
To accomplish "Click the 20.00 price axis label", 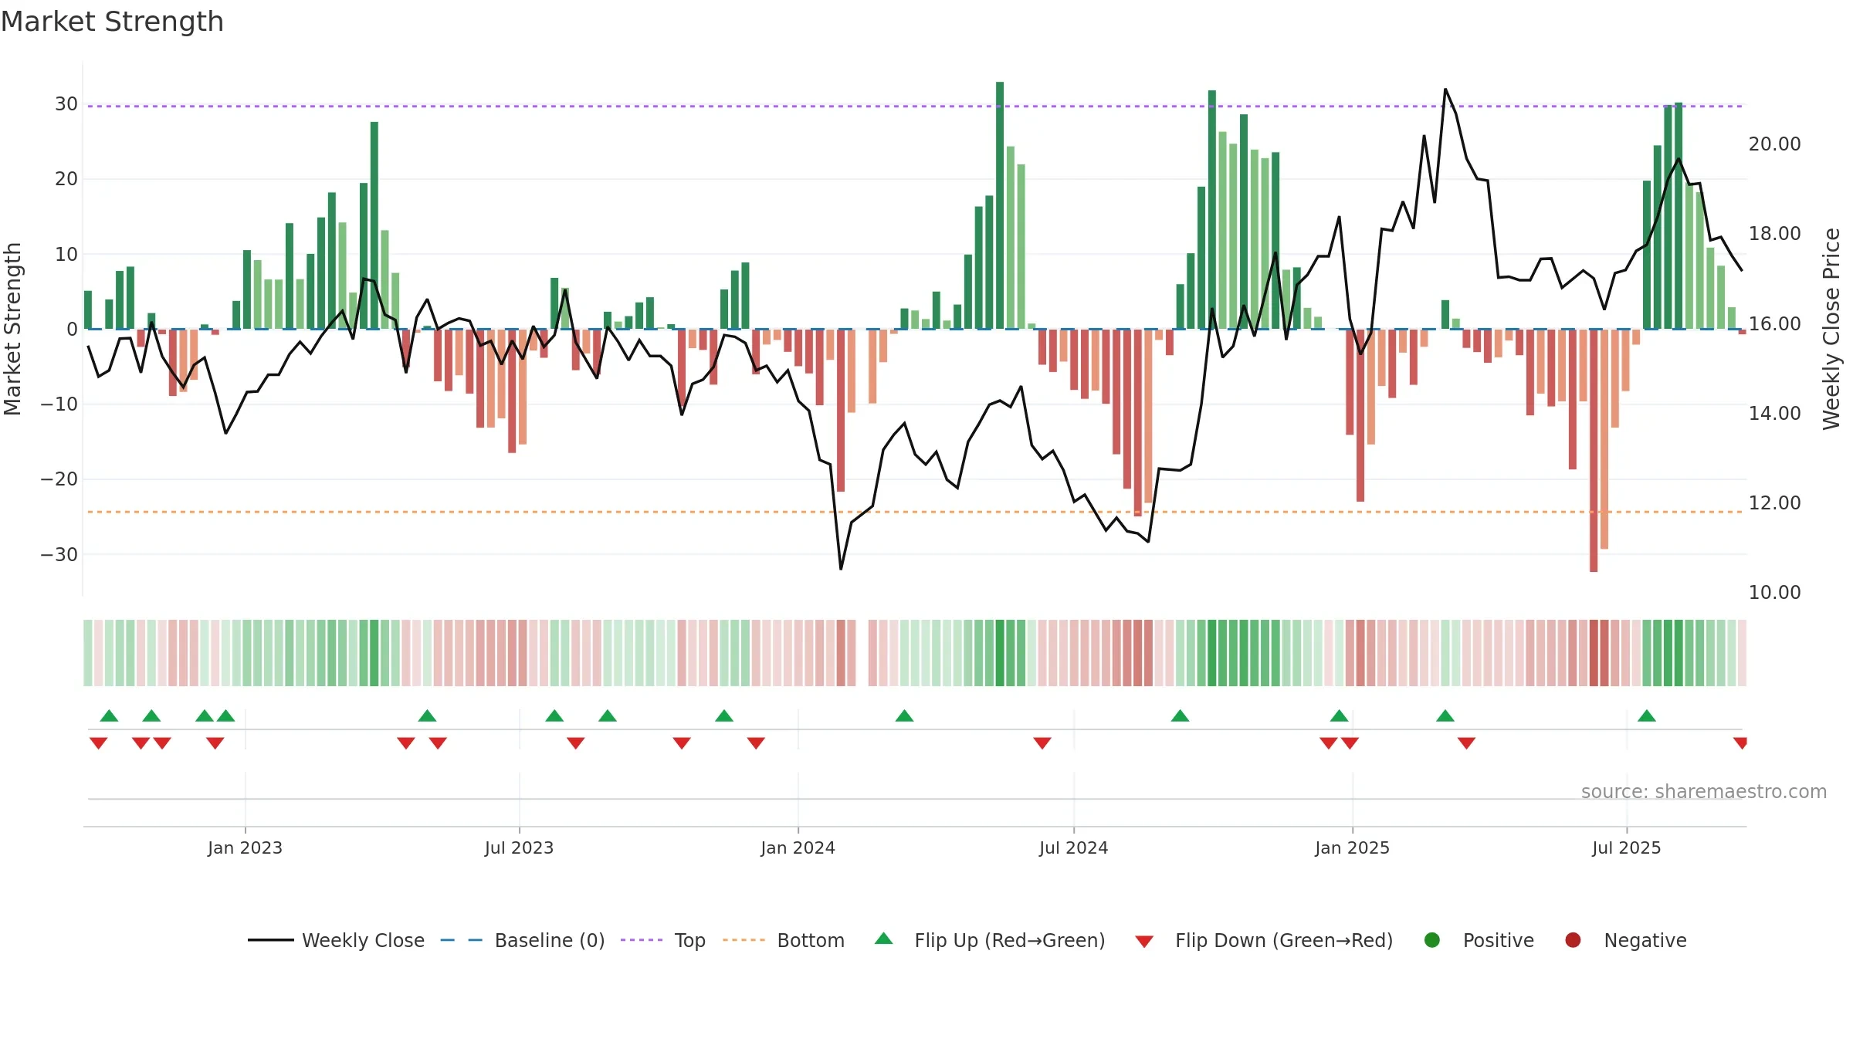I will (1774, 144).
